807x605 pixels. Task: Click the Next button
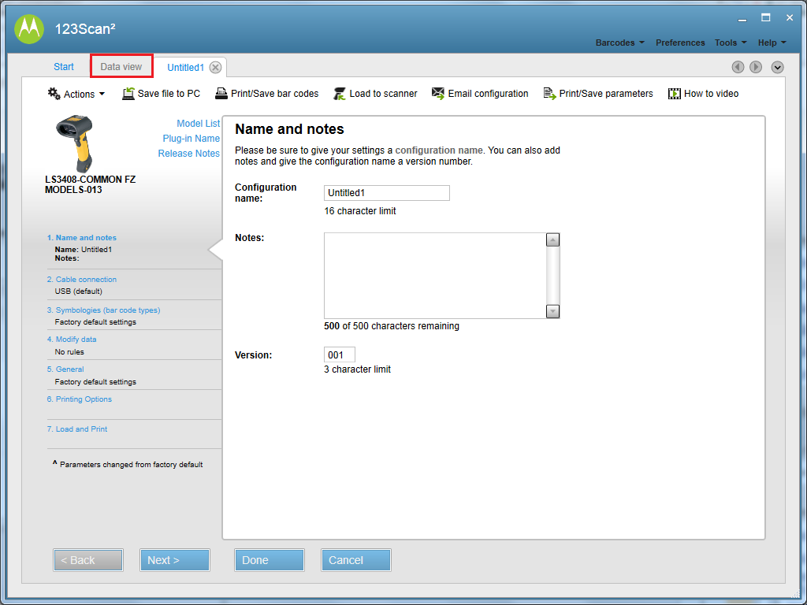pyautogui.click(x=175, y=560)
